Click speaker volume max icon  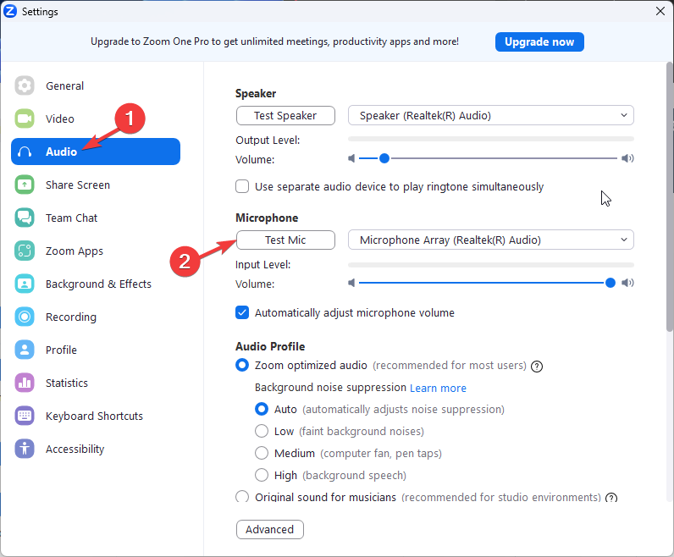pyautogui.click(x=627, y=158)
